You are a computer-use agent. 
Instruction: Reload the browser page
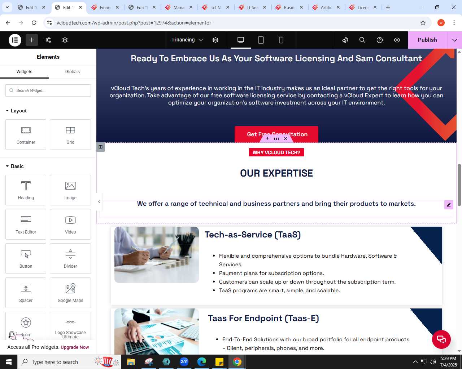click(34, 23)
